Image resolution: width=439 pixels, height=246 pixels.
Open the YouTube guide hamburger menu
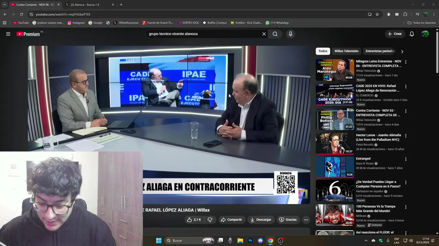tap(8, 34)
